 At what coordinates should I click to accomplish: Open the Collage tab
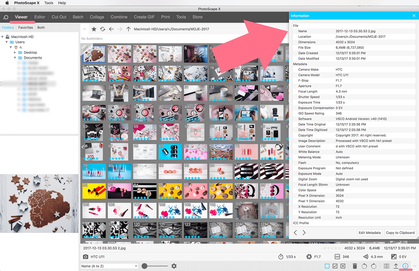[97, 17]
